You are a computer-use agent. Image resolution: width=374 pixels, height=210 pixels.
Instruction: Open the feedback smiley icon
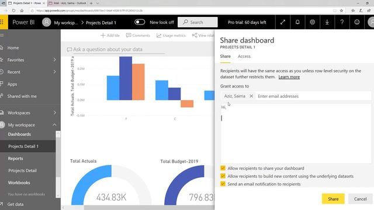click(357, 22)
